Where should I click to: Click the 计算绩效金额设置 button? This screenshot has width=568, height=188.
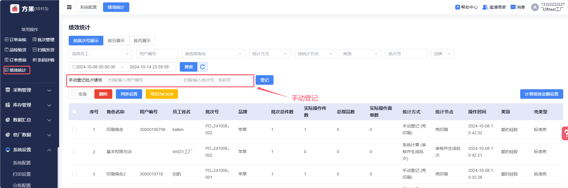pyautogui.click(x=541, y=94)
